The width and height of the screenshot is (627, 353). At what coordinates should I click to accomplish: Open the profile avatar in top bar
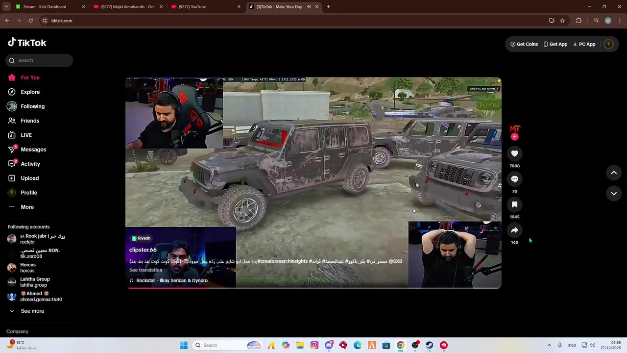click(x=608, y=44)
